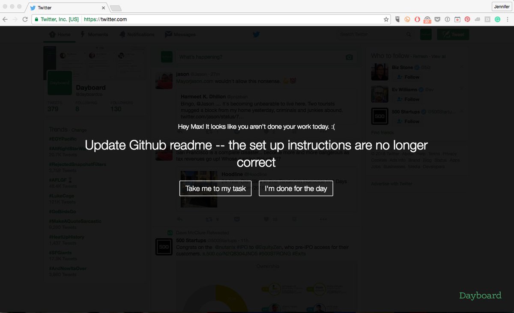Follow Ev Williams
This screenshot has height=313, width=514.
pos(407,99)
